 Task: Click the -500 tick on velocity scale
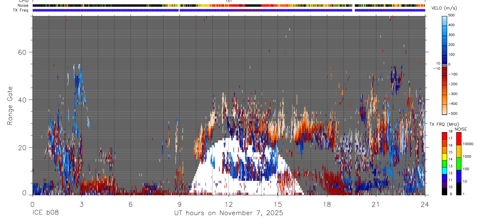pos(452,113)
